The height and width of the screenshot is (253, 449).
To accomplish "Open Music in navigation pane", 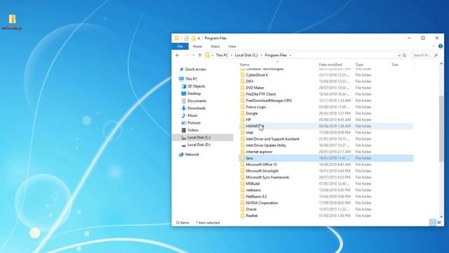I will click(192, 115).
